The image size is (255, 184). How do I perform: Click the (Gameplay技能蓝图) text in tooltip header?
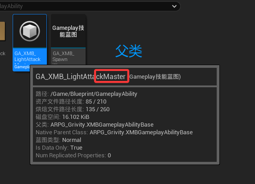tap(155, 76)
